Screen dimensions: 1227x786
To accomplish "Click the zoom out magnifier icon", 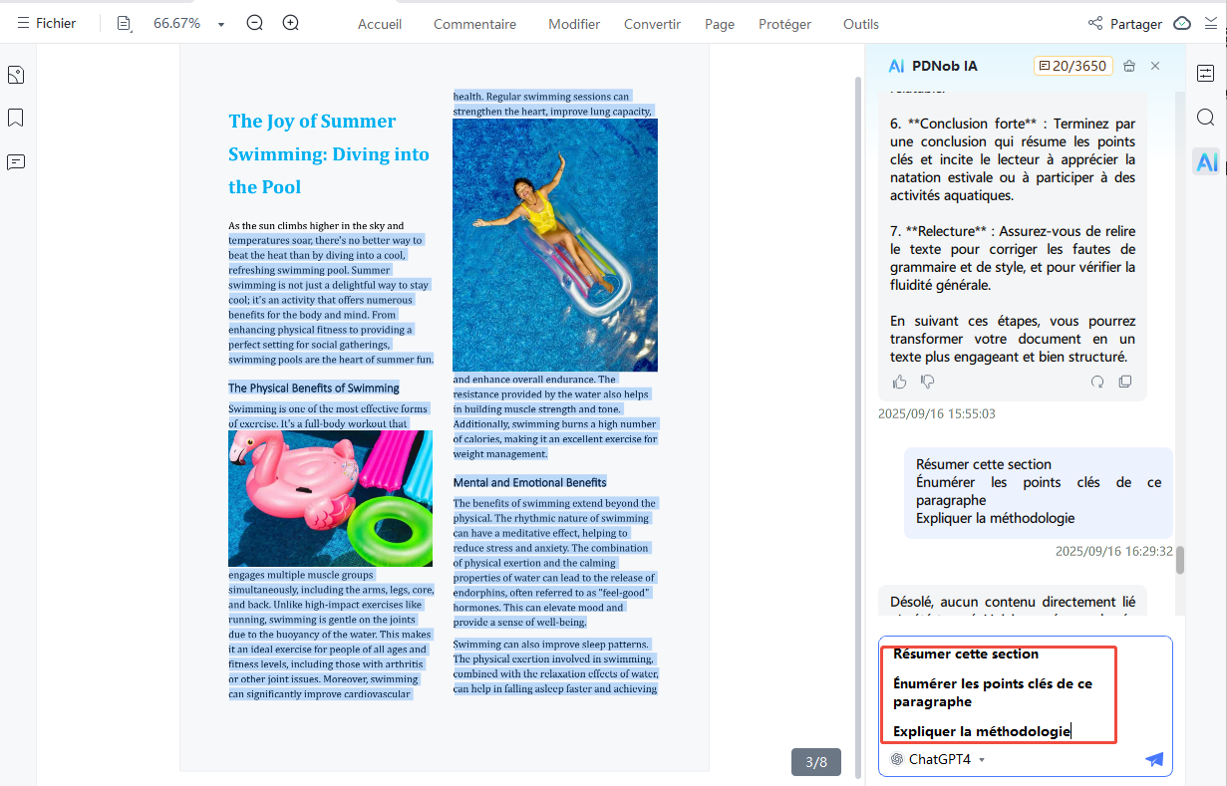I will coord(255,23).
